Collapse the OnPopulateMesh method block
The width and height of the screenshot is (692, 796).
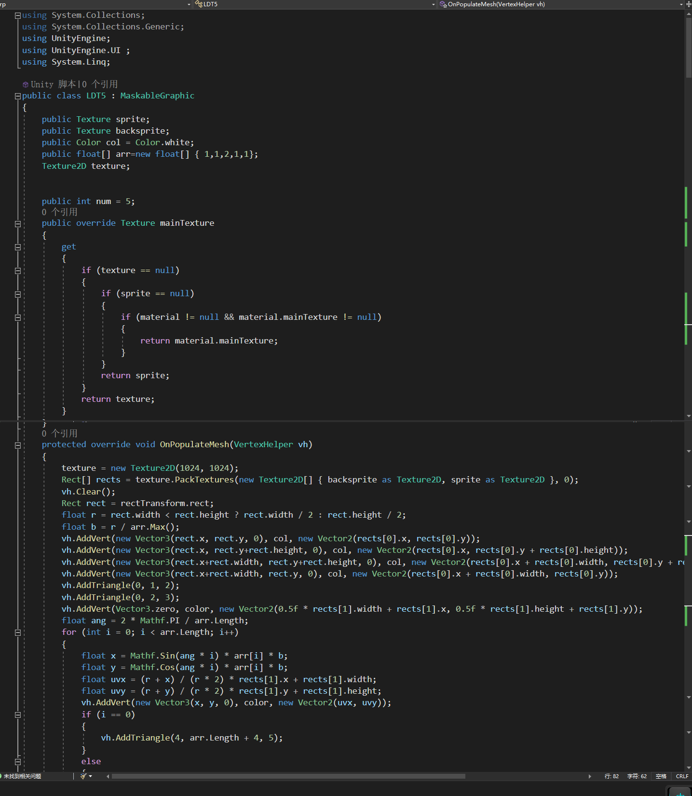pos(18,445)
